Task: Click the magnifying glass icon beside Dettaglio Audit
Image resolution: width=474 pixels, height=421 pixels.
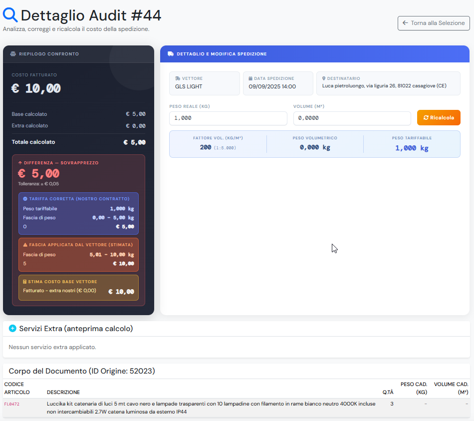Action: [x=10, y=15]
